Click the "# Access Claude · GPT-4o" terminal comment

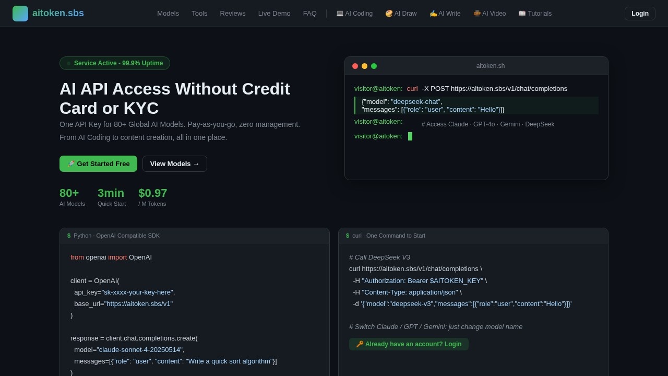(x=488, y=124)
